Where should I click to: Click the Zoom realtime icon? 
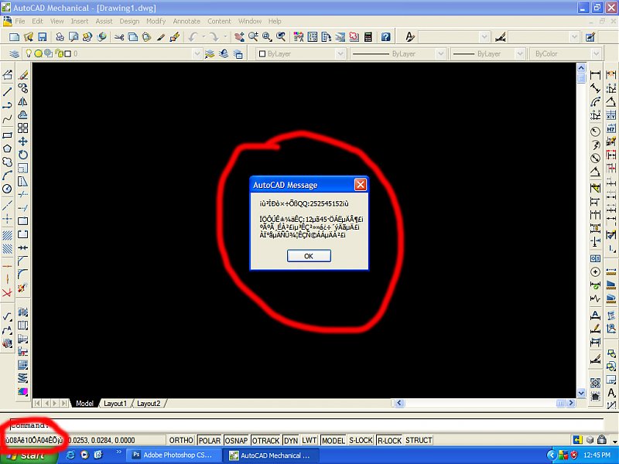click(253, 37)
